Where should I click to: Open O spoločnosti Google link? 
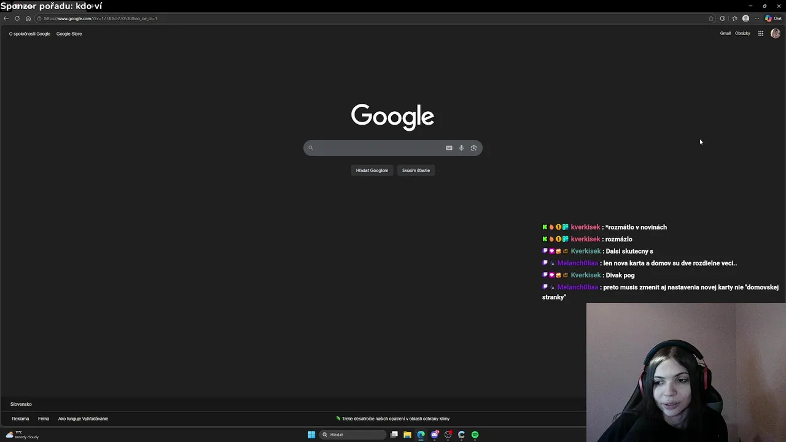click(x=29, y=34)
